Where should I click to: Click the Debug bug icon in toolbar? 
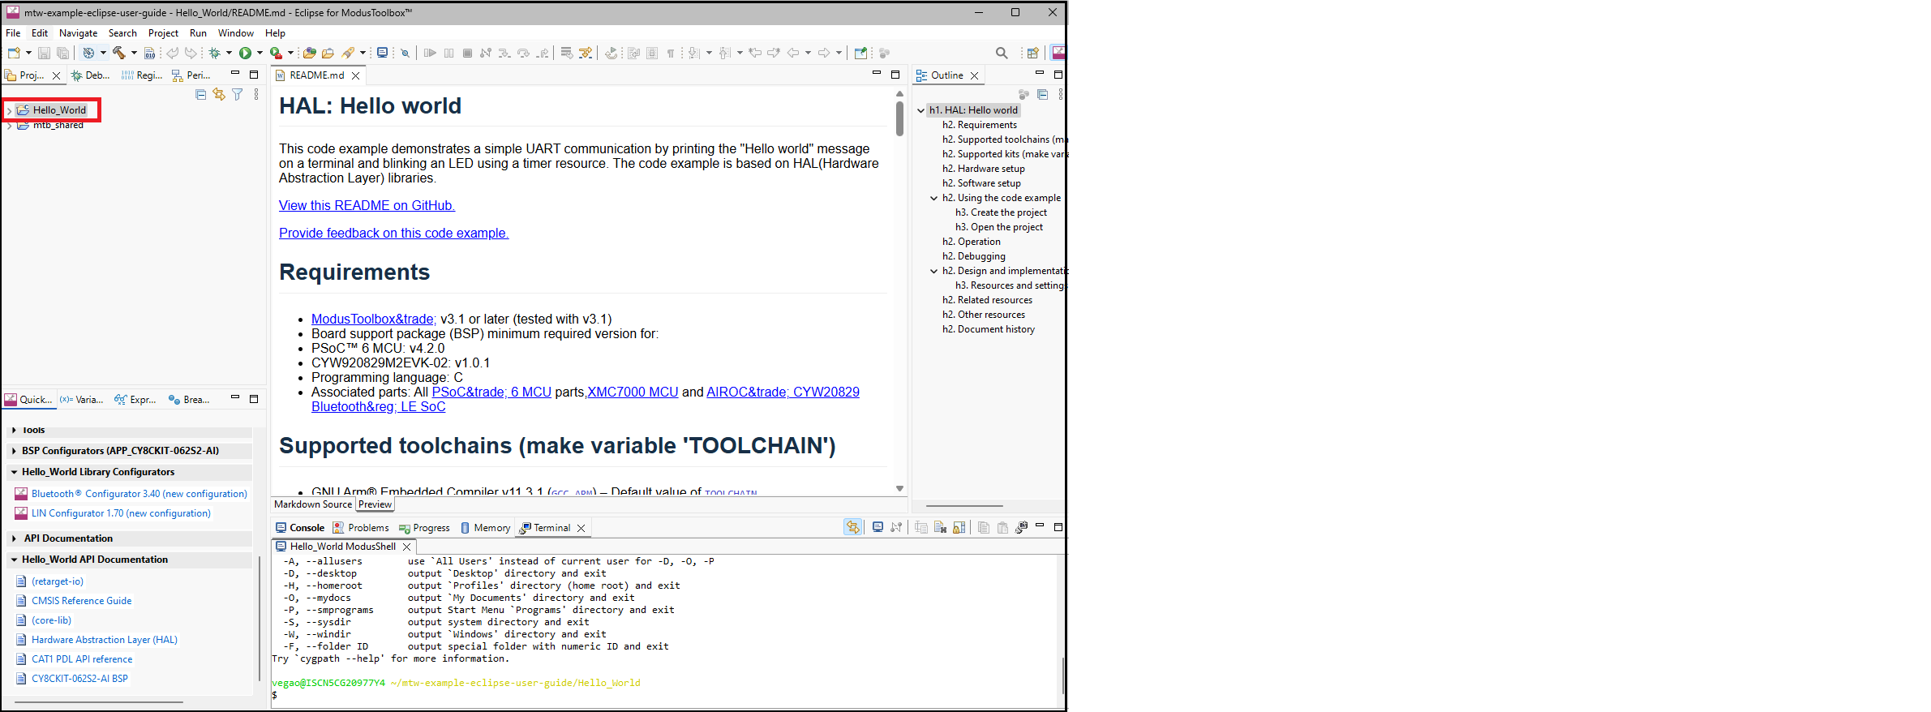(214, 53)
